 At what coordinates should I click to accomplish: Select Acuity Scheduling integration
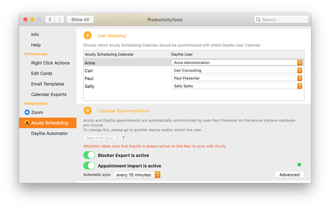48,123
